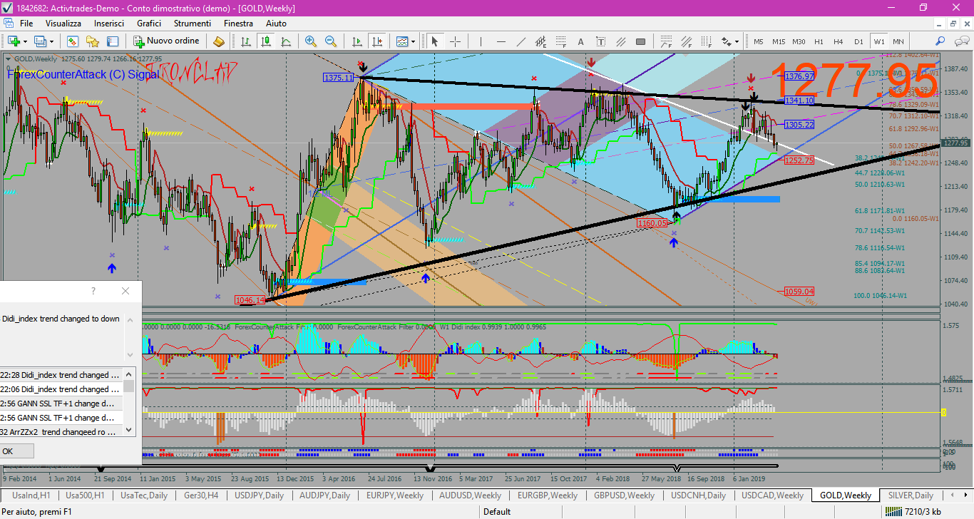Switch to MN monthly timeframe
This screenshot has height=519, width=974.
click(898, 41)
